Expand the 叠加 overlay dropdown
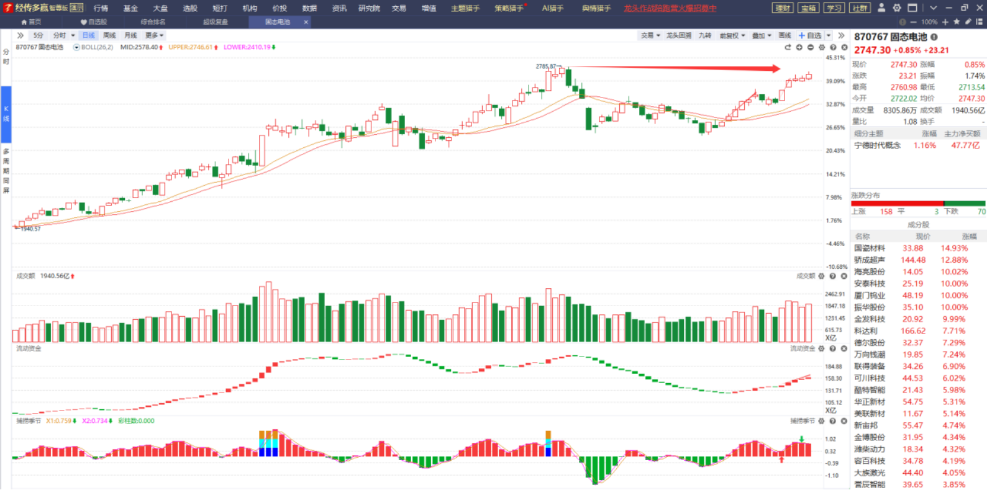 coord(762,35)
